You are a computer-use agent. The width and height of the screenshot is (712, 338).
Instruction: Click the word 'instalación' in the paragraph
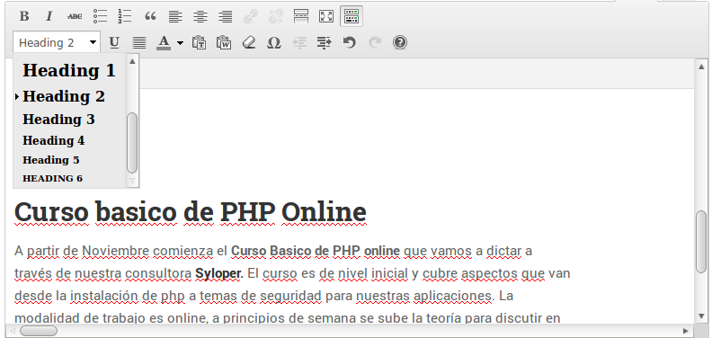tap(103, 297)
